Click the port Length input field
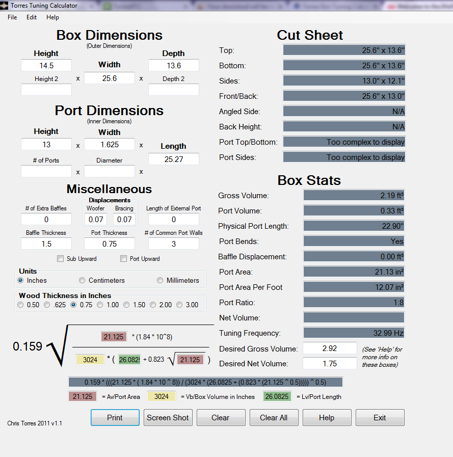This screenshot has height=457, width=453. click(x=173, y=159)
